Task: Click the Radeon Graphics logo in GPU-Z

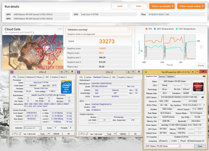Action: 198,86
